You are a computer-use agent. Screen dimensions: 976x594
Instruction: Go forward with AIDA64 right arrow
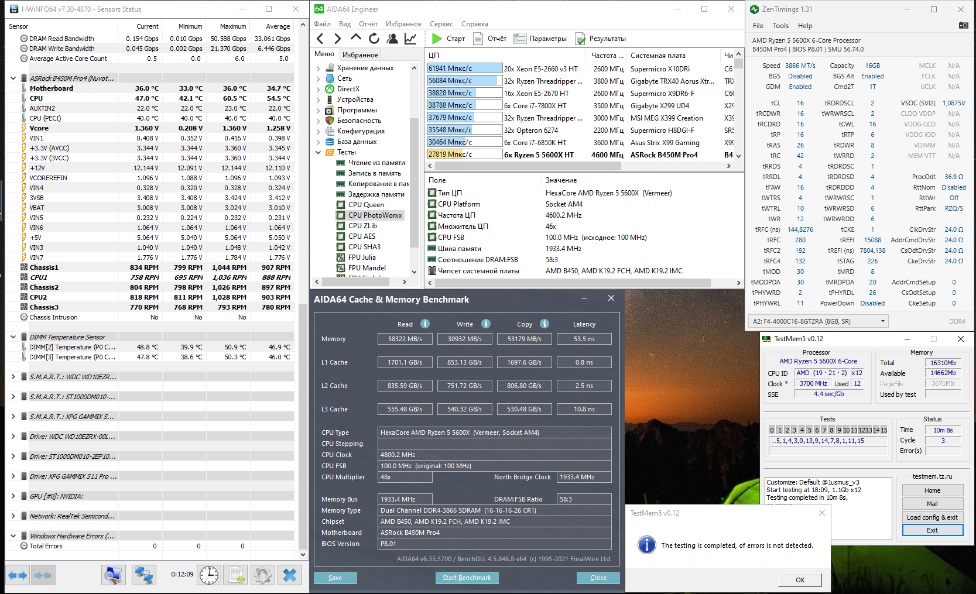[x=337, y=39]
